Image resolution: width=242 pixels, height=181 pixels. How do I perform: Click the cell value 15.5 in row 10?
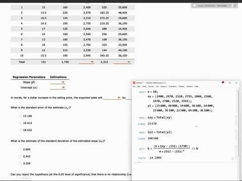click(43, 56)
